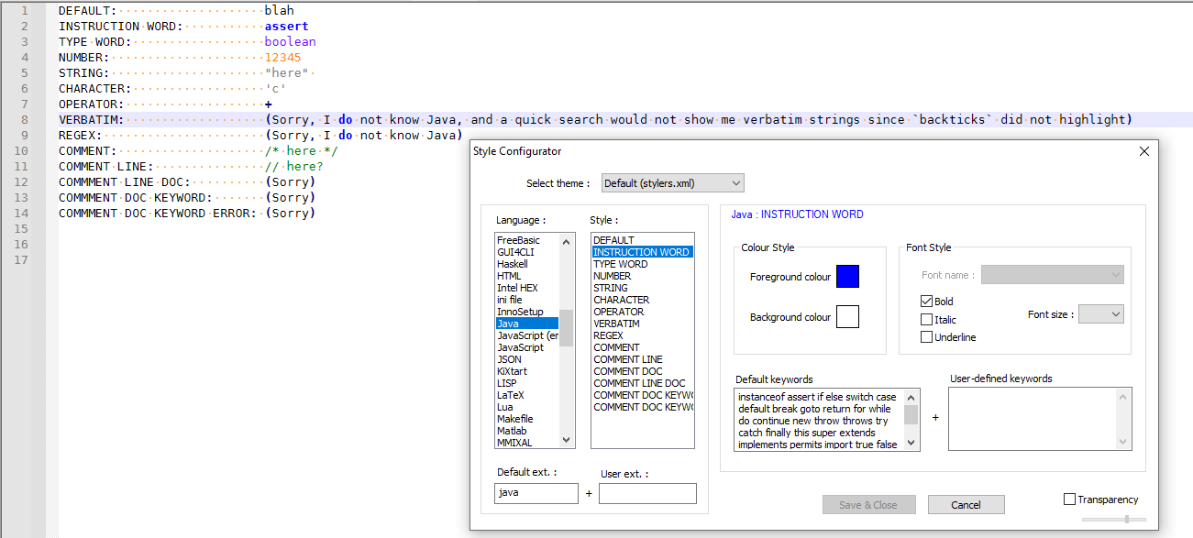Click the word 'boolean' in editor
The width and height of the screenshot is (1193, 538).
click(291, 41)
